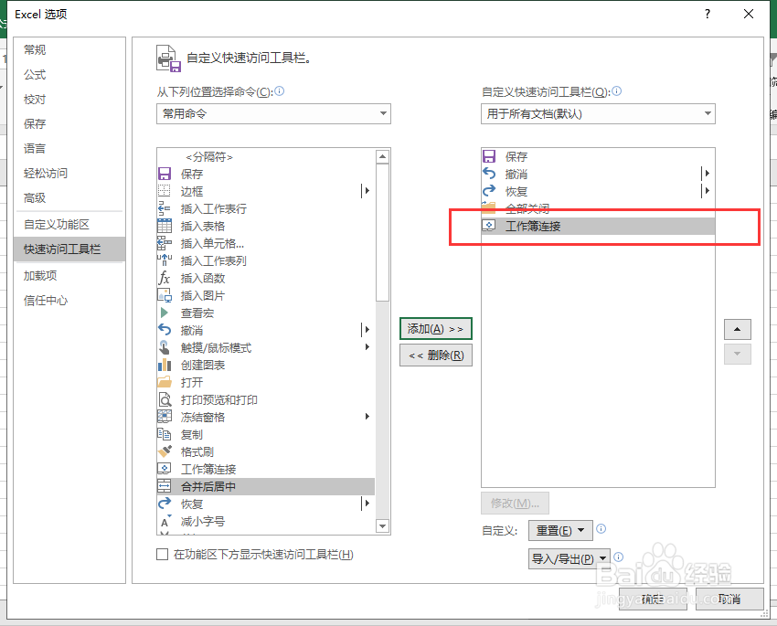
Task: Click the 确定 button
Action: (655, 600)
